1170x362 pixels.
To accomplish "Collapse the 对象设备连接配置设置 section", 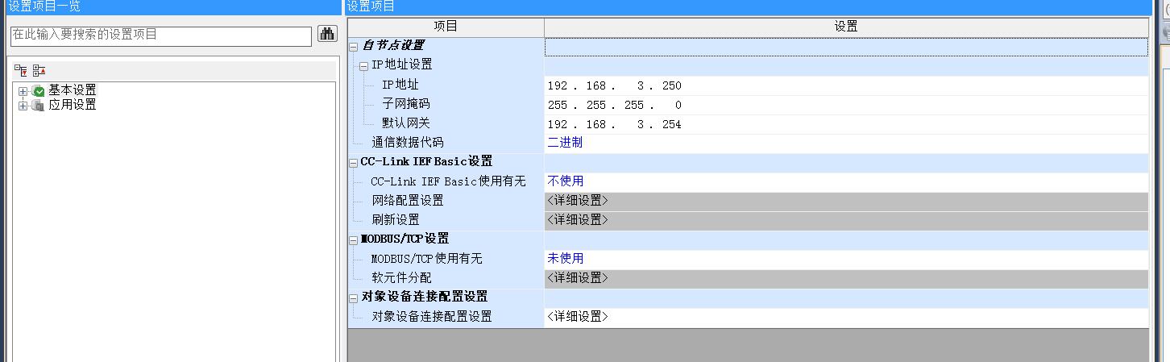I will 353,298.
